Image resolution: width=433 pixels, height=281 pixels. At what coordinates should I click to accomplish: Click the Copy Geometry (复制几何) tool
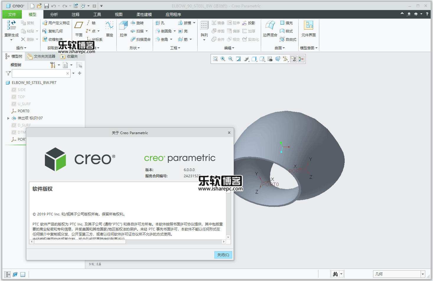coord(53,31)
